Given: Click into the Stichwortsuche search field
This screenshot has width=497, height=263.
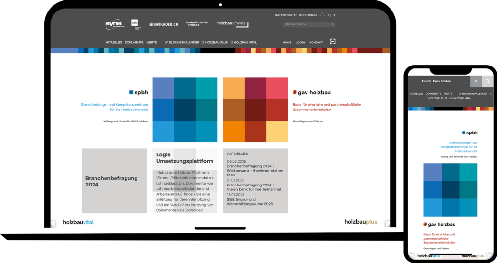Looking at the screenshot, I should tap(306, 24).
